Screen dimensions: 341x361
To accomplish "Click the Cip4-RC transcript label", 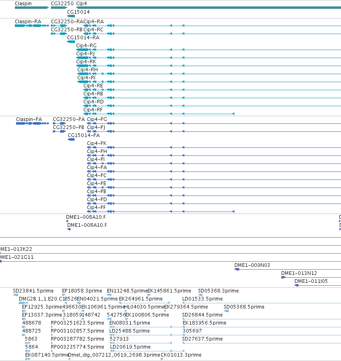I will coord(93,30).
